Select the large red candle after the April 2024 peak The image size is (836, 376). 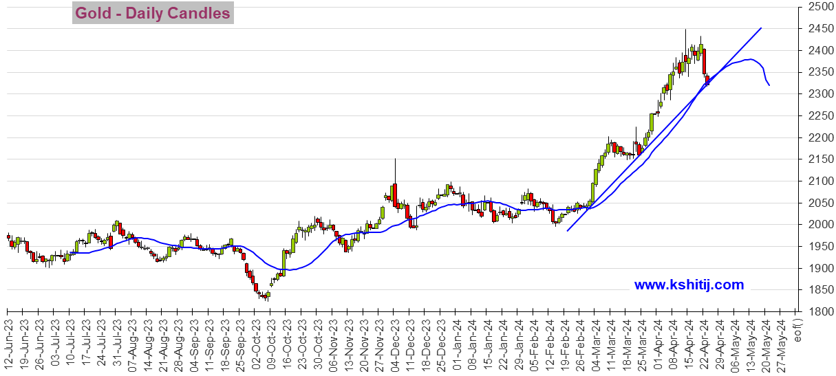705,62
